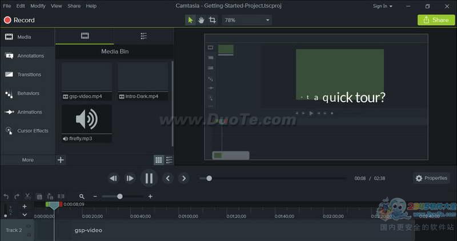Click the Paste icon on timeline toolbar
457x241 pixels.
(x=50, y=196)
